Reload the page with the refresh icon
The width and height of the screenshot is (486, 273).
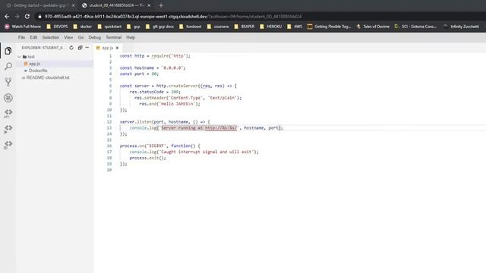click(x=27, y=17)
